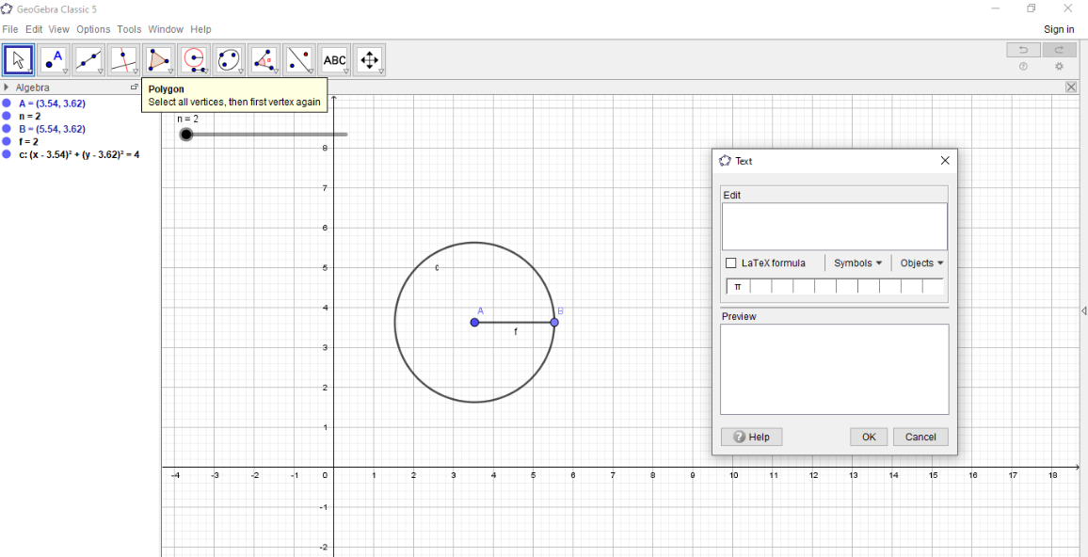Select the Polygon tool
1088x557 pixels.
pyautogui.click(x=159, y=59)
